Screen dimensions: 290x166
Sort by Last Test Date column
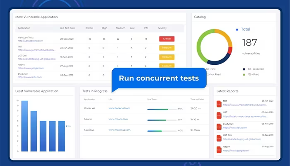click(67, 28)
